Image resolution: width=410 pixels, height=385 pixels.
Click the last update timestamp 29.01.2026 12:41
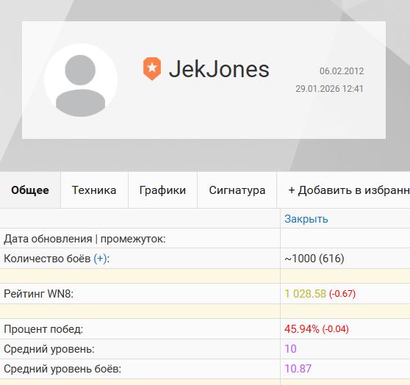(329, 89)
